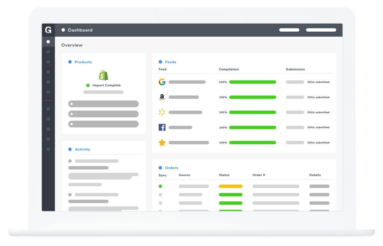Open the Dashboard title in header
This screenshot has height=246, width=383.
(x=80, y=30)
